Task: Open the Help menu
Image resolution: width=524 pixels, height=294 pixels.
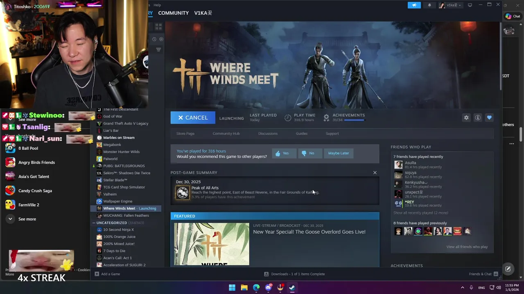Action: click(157, 5)
